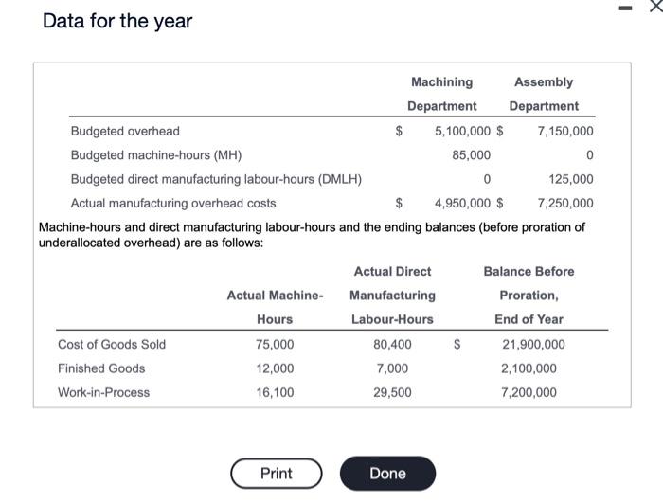Click the 21,900,000 balance value

(x=533, y=344)
